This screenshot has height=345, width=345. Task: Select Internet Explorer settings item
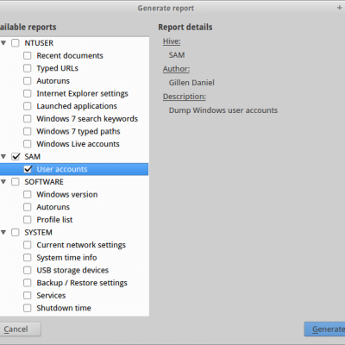coord(82,94)
